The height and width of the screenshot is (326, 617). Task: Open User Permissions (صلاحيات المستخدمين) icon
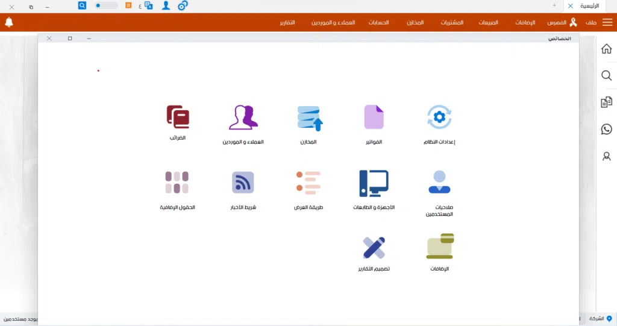point(439,182)
